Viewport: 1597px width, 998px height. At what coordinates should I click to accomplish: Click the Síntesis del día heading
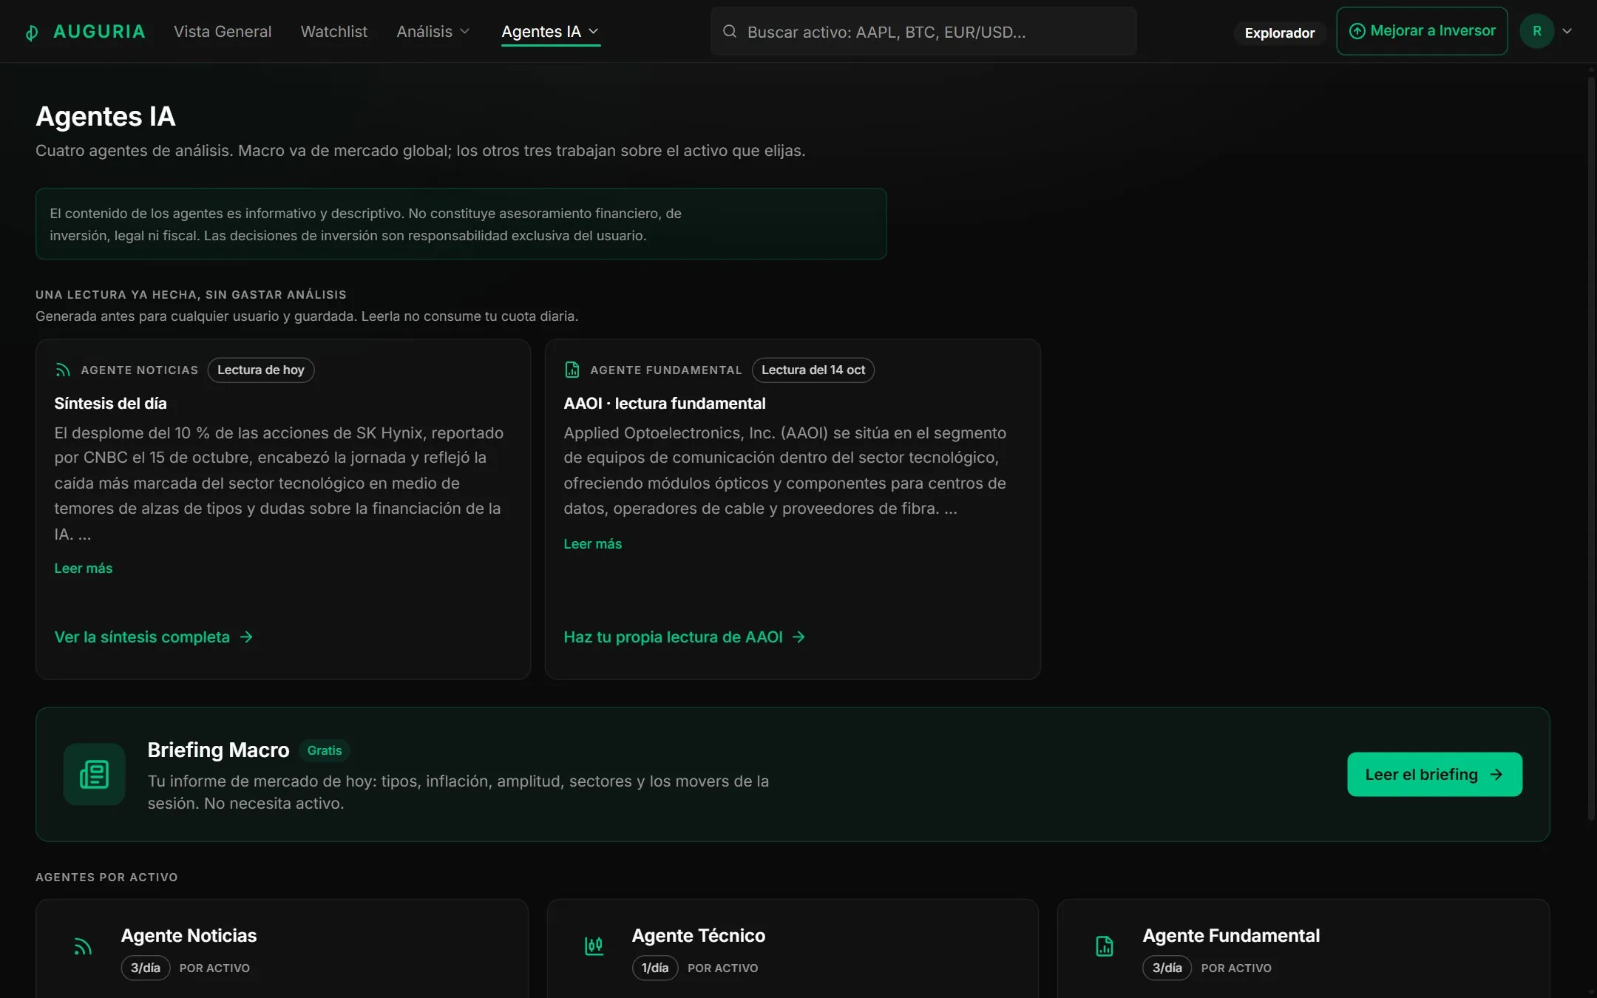[x=110, y=404]
